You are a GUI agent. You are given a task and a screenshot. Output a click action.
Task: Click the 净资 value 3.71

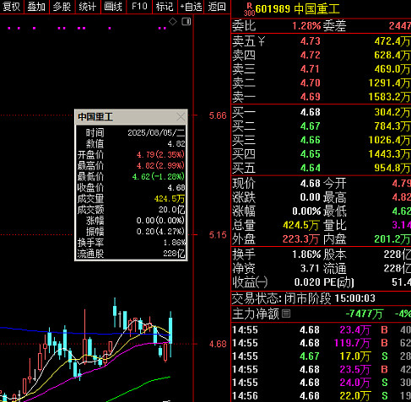(311, 268)
